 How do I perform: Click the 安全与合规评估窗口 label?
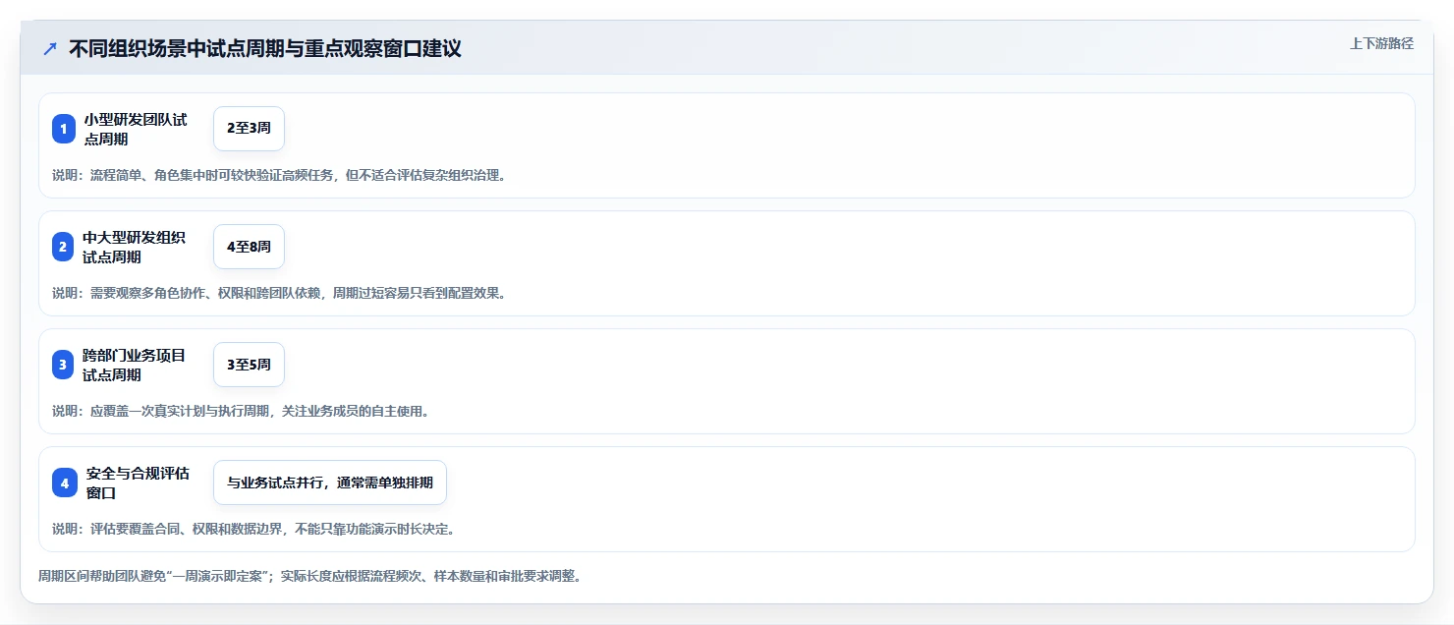139,483
